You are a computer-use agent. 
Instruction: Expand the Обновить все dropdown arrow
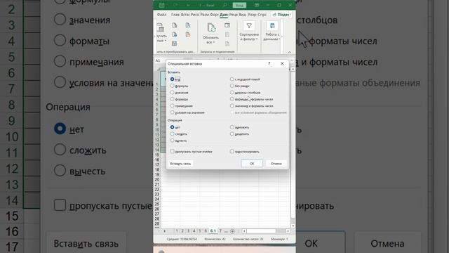click(214, 42)
